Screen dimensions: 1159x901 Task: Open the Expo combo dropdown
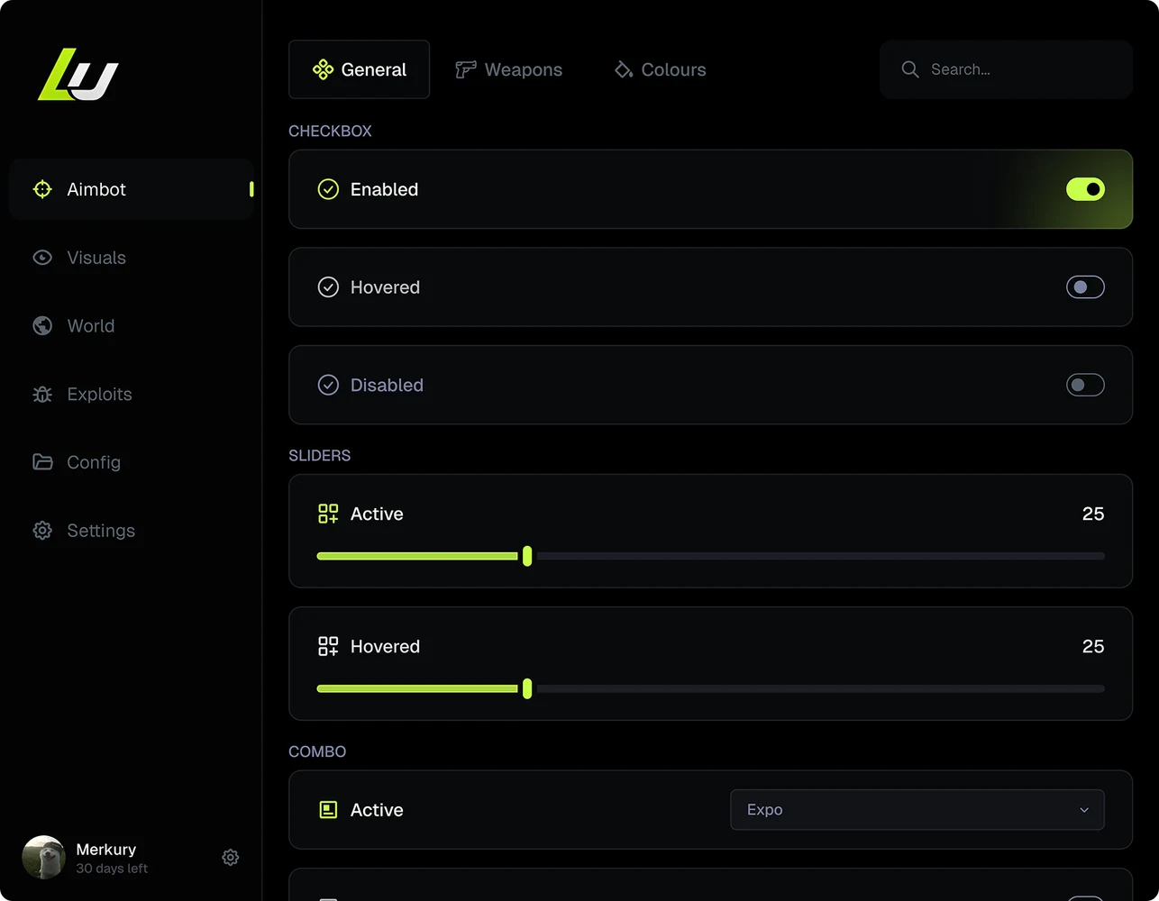[917, 810]
